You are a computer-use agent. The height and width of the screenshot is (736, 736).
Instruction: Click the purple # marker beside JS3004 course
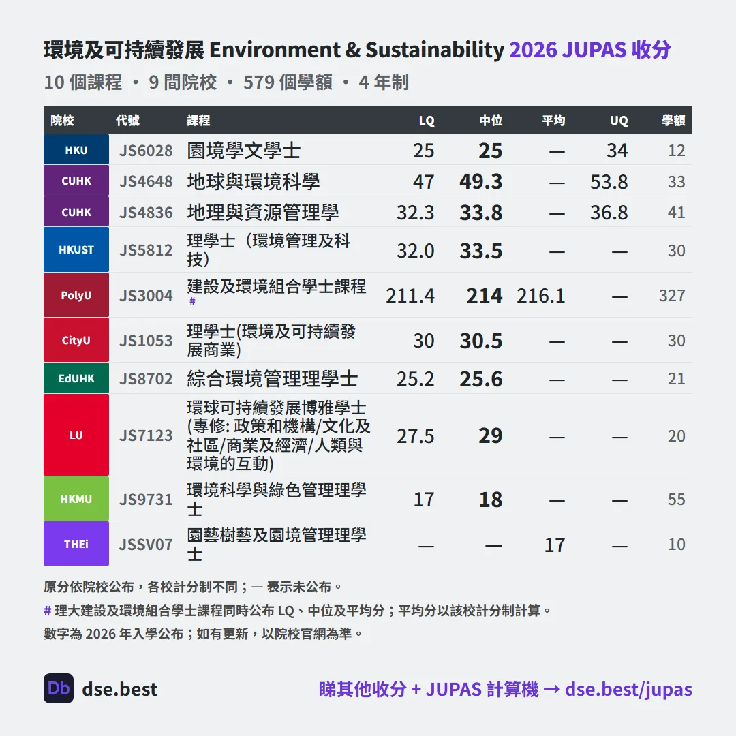point(192,301)
